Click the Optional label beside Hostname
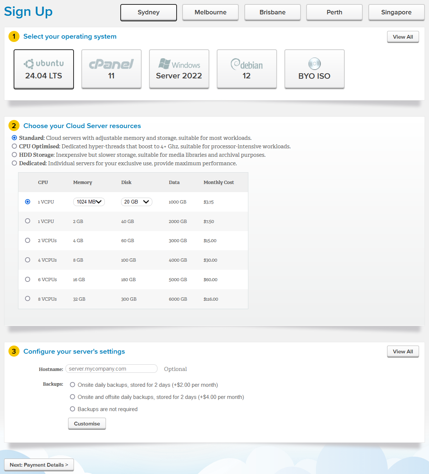 (175, 369)
